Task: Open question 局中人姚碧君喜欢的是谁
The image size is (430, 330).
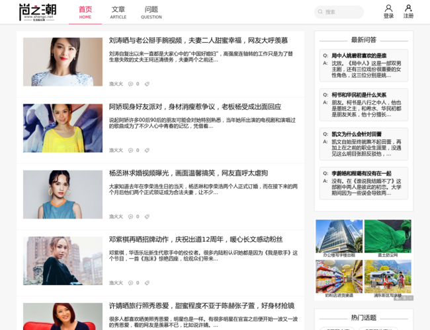Action: point(359,55)
